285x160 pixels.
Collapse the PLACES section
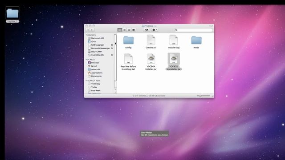click(x=86, y=60)
